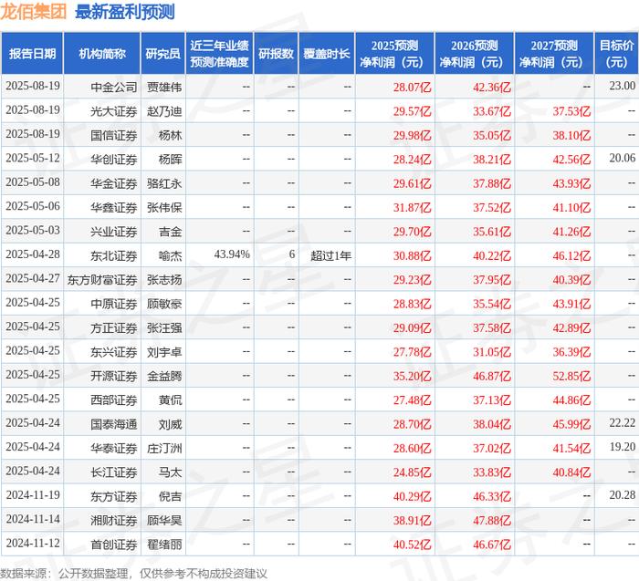639x581 pixels.
Task: Click researcher name 翟绪丽
Action: pos(164,545)
